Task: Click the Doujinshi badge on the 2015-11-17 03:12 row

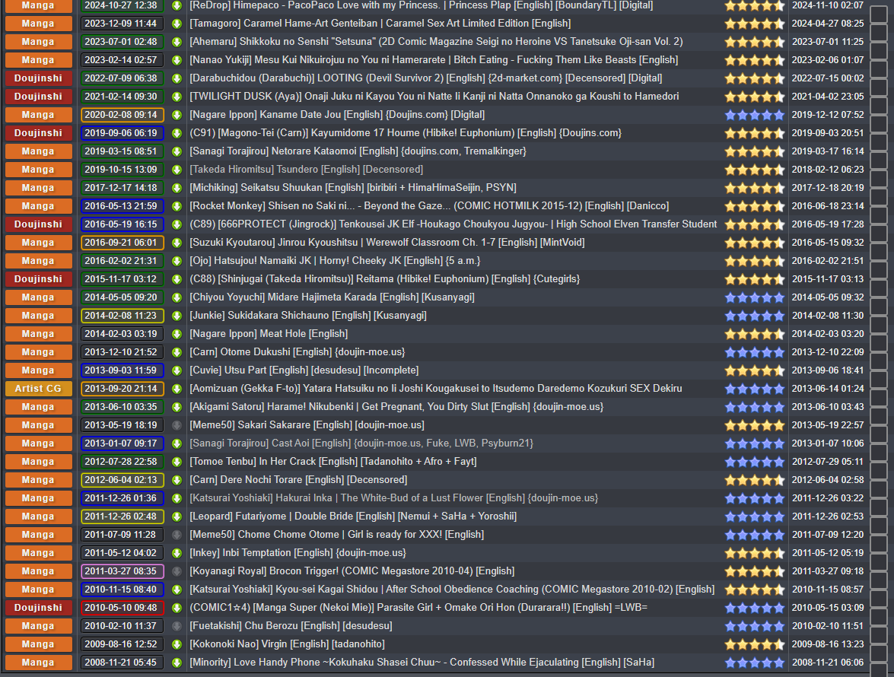Action: (39, 279)
